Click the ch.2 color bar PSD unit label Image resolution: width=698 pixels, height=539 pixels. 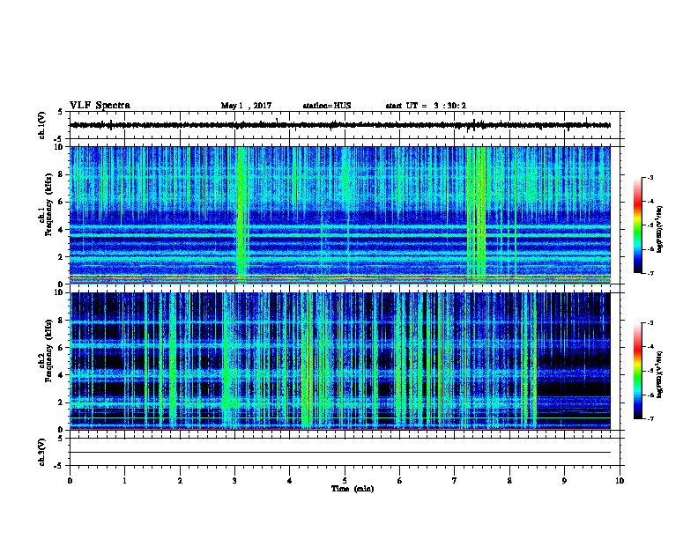pos(660,374)
